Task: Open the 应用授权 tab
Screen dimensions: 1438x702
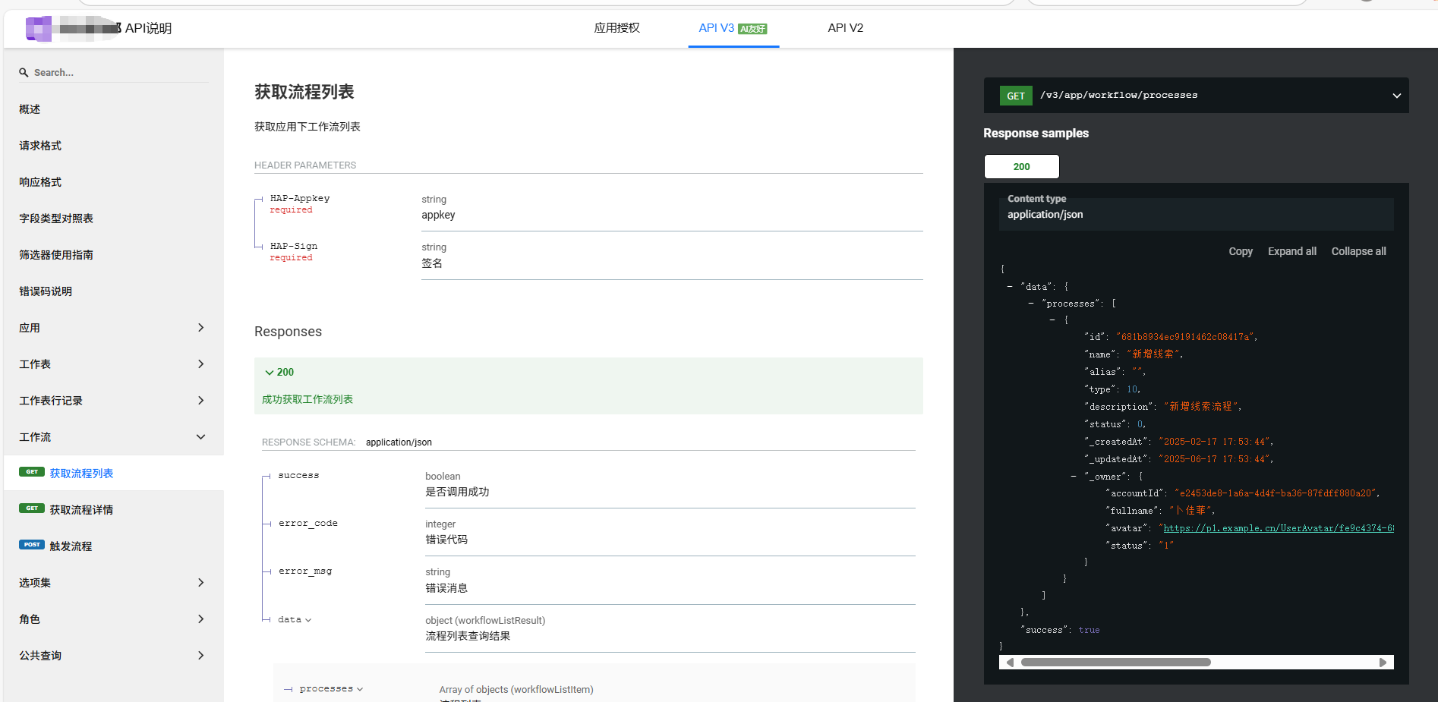Action: pyautogui.click(x=617, y=28)
